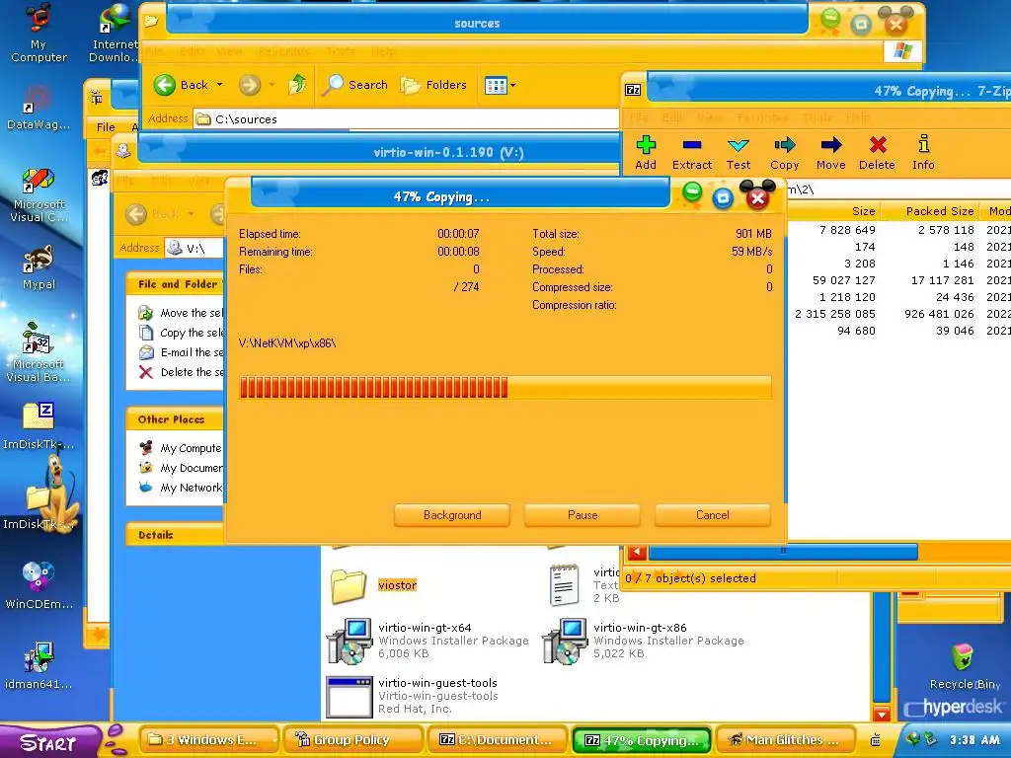Click the Test icon in 7-Zip toolbar
1011x758 pixels.
(x=739, y=153)
